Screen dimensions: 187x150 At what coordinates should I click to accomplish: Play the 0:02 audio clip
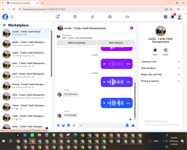(104, 82)
